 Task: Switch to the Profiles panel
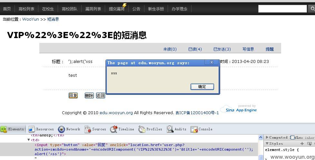point(150,129)
